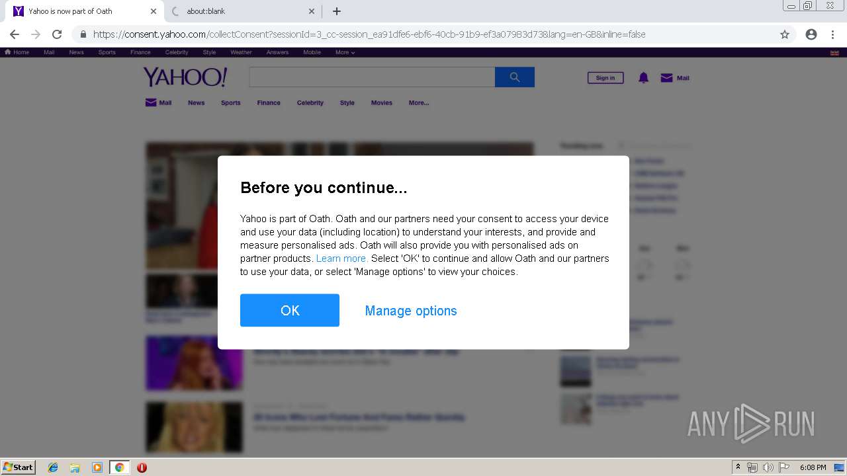Open the Style navigation item below logo
Image resolution: width=847 pixels, height=476 pixels.
tap(347, 102)
